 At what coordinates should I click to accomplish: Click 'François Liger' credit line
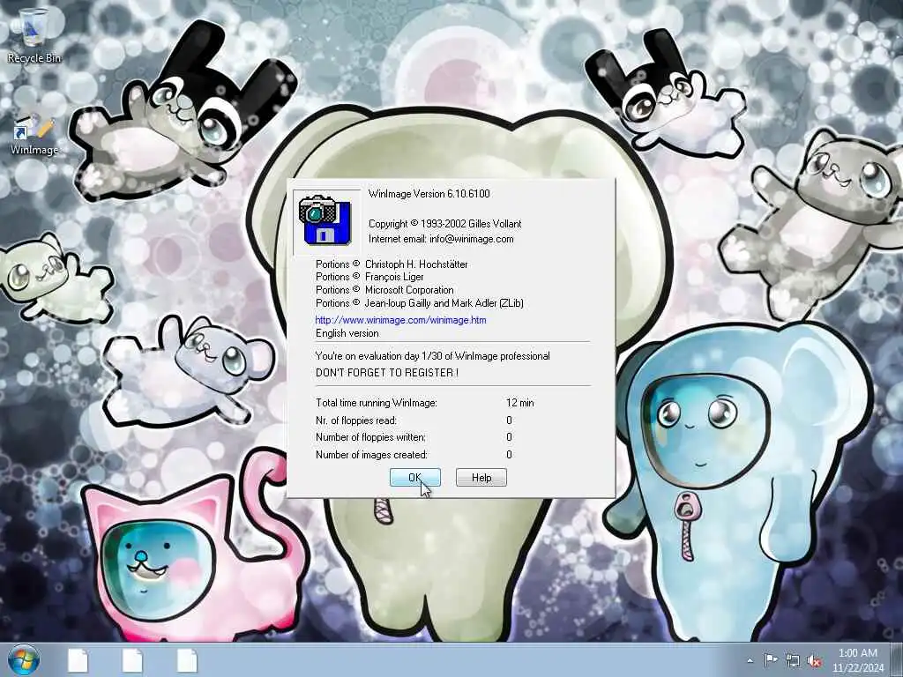tap(369, 277)
